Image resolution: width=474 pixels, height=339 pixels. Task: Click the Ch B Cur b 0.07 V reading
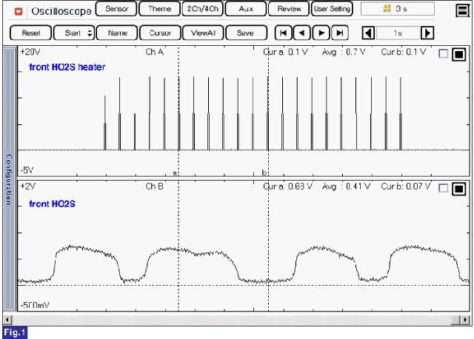tap(406, 187)
